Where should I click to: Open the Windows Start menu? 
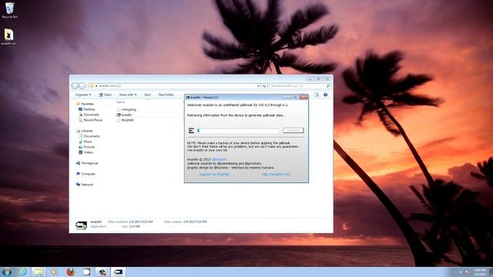tap(7, 272)
